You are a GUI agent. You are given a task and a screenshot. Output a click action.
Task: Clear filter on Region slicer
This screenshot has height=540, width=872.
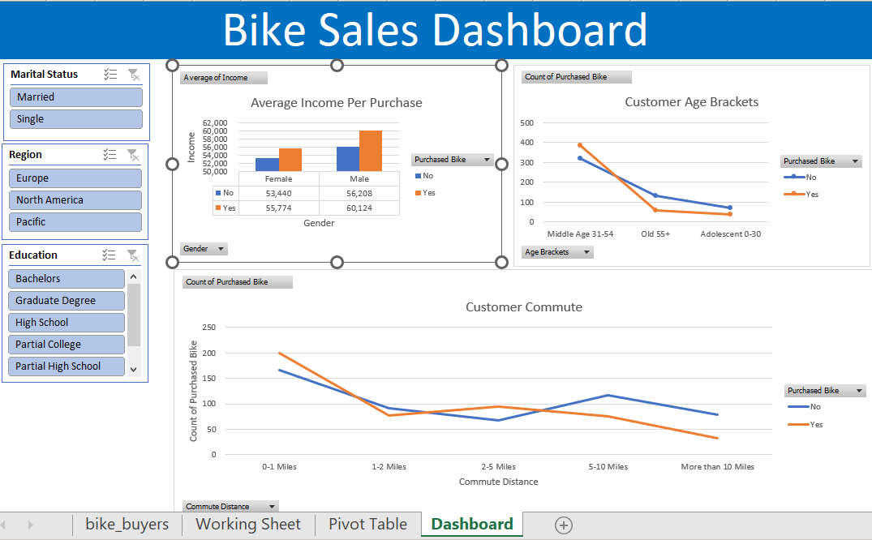(x=133, y=155)
